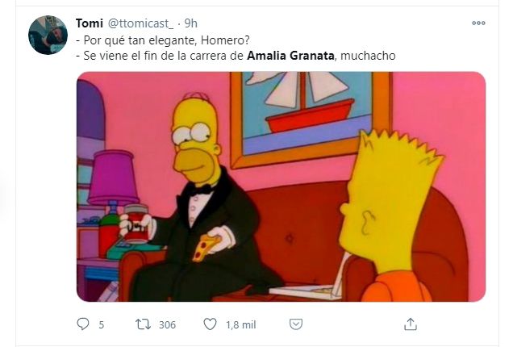
Task: Open the three-dot more options menu
Action: (x=478, y=23)
